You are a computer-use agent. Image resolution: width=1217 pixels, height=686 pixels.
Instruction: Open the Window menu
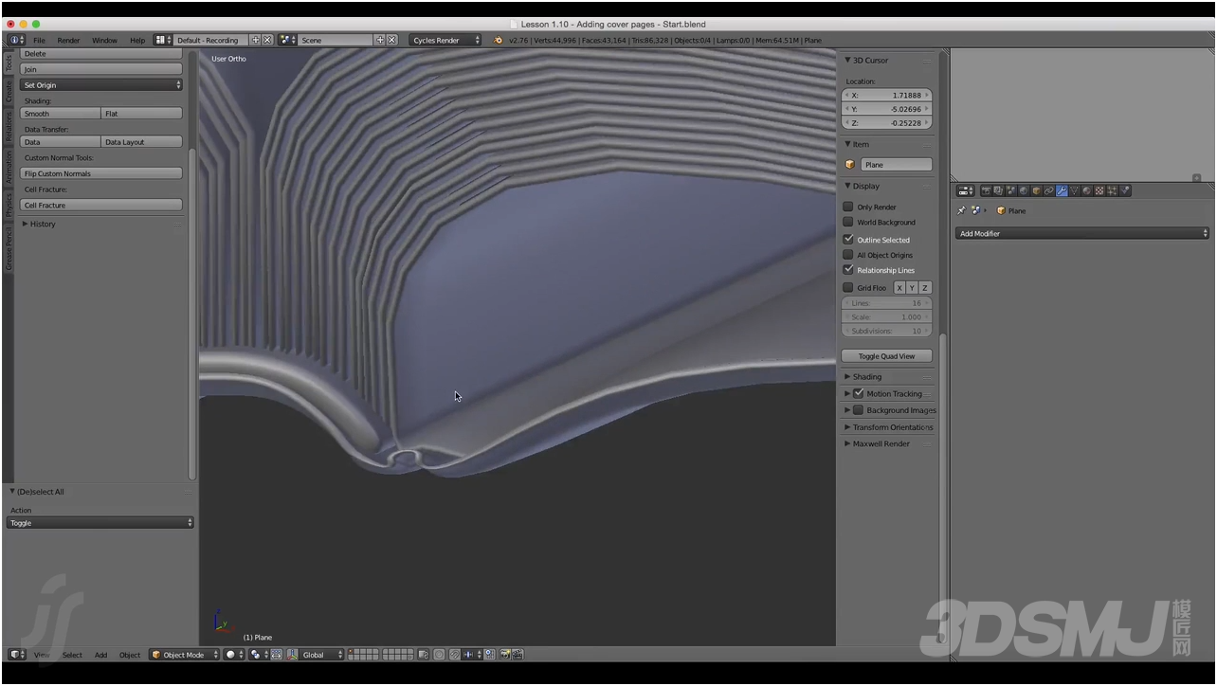click(x=104, y=40)
